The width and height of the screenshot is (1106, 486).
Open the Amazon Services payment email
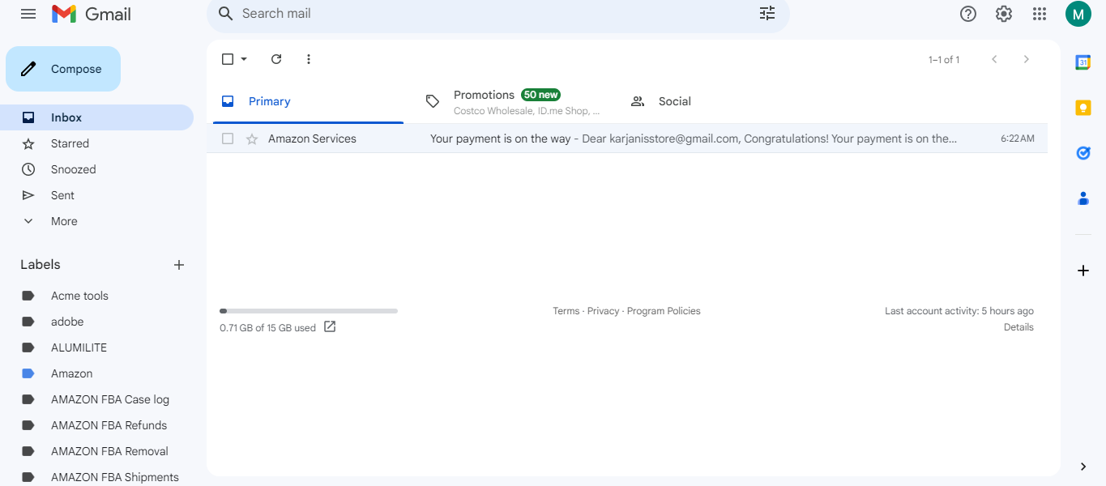[627, 139]
